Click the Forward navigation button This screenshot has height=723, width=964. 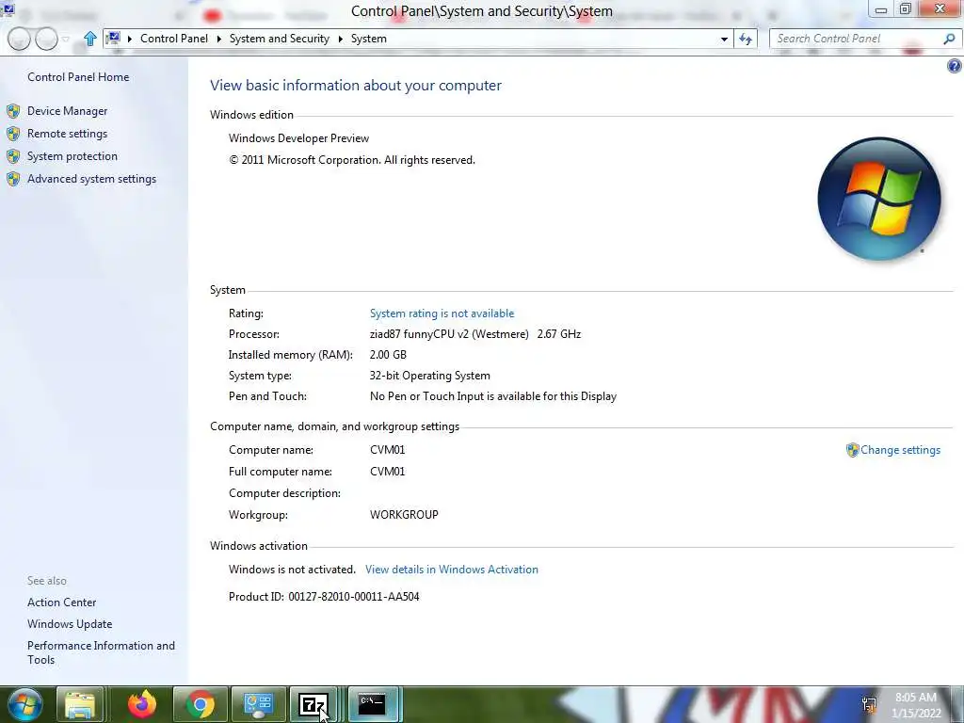click(46, 39)
